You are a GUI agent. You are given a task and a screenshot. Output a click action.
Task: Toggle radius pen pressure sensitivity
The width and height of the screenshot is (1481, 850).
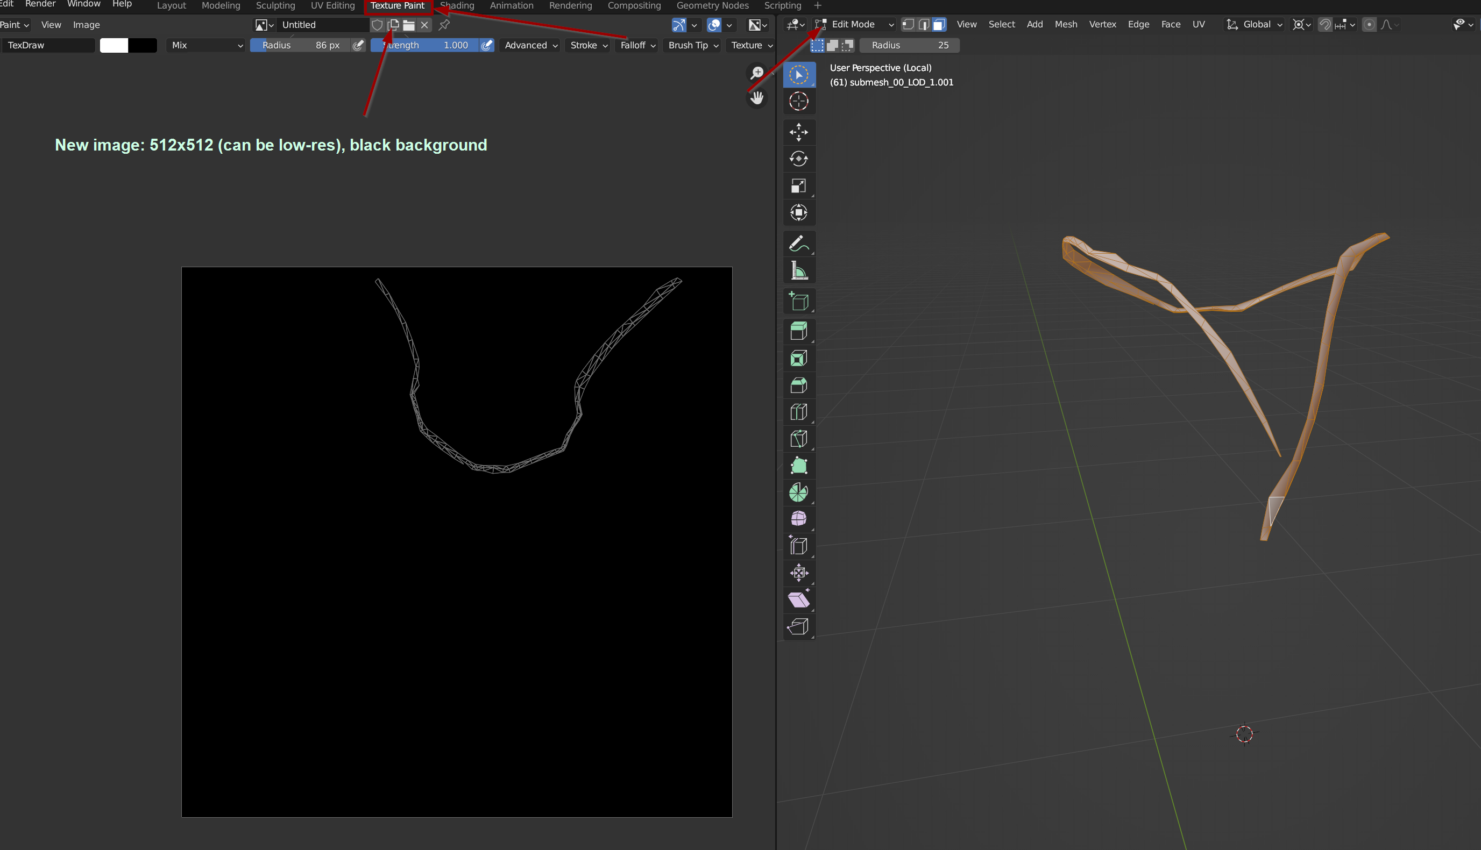coord(359,45)
